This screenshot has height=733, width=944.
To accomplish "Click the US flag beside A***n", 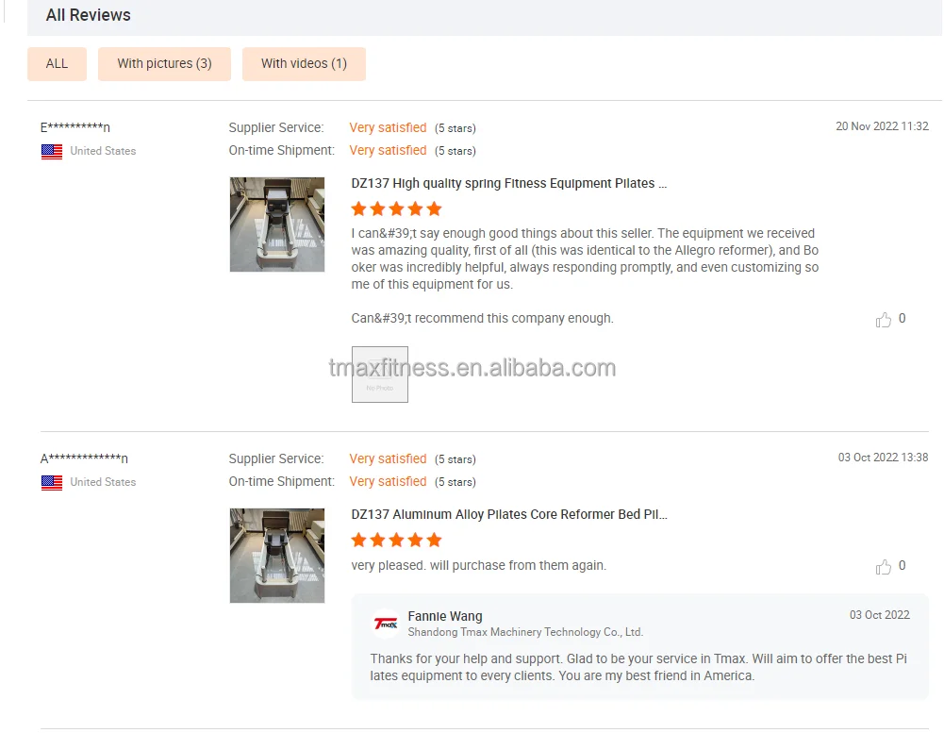I will (52, 482).
